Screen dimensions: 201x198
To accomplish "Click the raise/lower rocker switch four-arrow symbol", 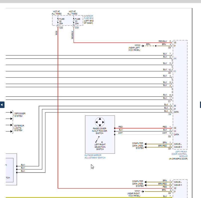I will click(100, 122).
